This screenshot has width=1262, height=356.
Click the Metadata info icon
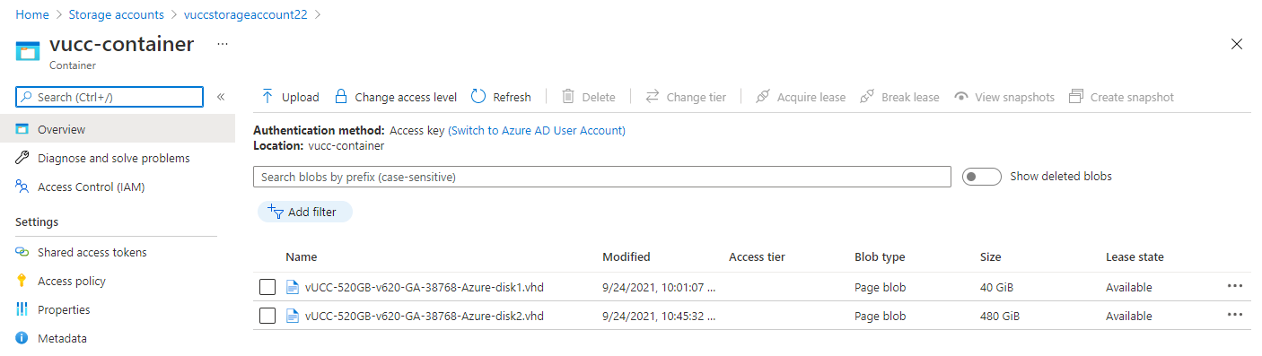pos(22,338)
